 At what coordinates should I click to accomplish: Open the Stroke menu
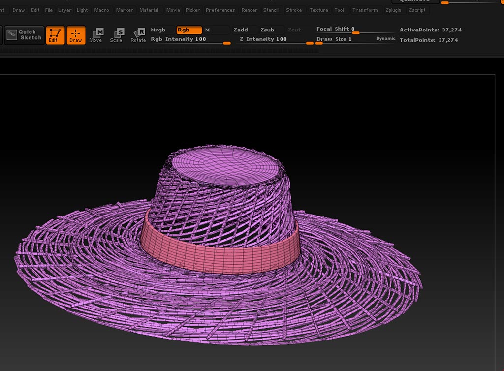point(294,10)
